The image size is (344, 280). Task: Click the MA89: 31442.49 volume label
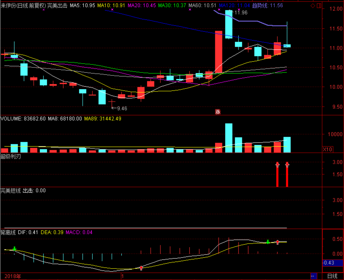click(x=103, y=119)
